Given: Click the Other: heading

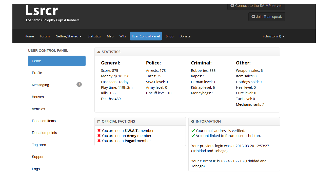Looking at the screenshot, I should point(243,63).
